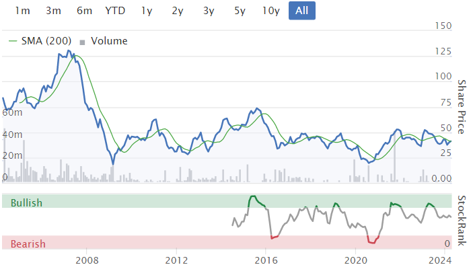471x265 pixels.
Task: Switch chart to 5y range
Action: tap(240, 11)
